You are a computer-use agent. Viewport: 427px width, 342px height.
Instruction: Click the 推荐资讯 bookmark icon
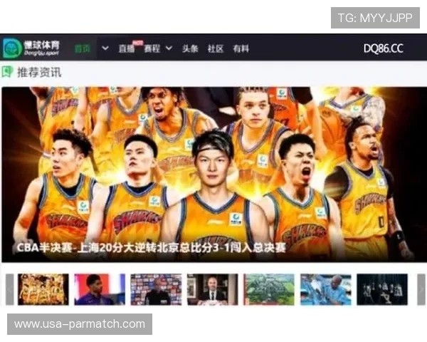pyautogui.click(x=7, y=72)
